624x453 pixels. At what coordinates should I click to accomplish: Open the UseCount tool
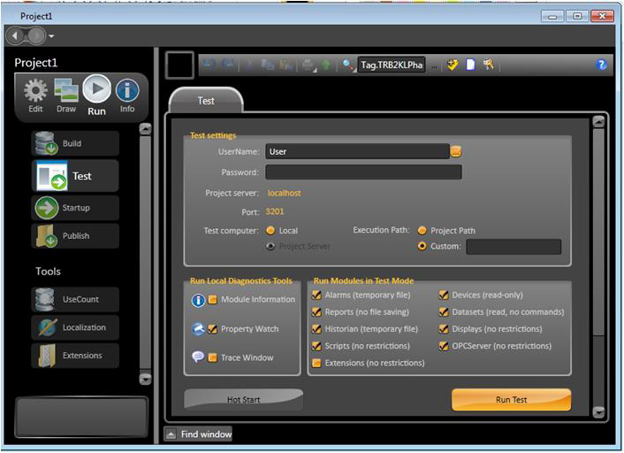coord(74,300)
